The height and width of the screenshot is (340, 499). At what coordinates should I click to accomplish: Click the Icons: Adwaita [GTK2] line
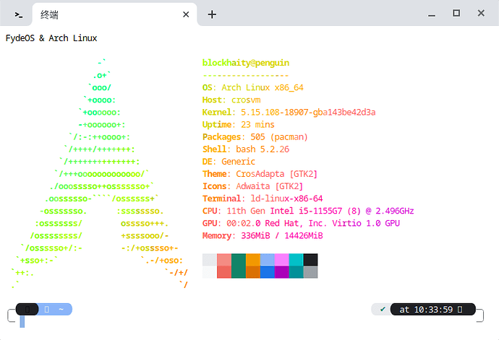[252, 186]
